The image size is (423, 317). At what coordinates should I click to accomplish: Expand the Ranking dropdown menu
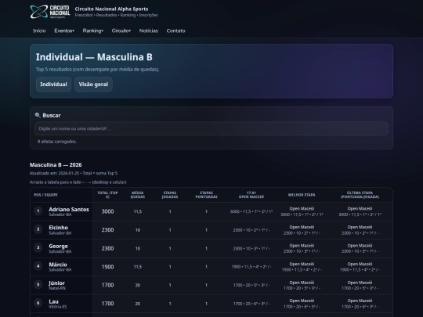pos(92,31)
